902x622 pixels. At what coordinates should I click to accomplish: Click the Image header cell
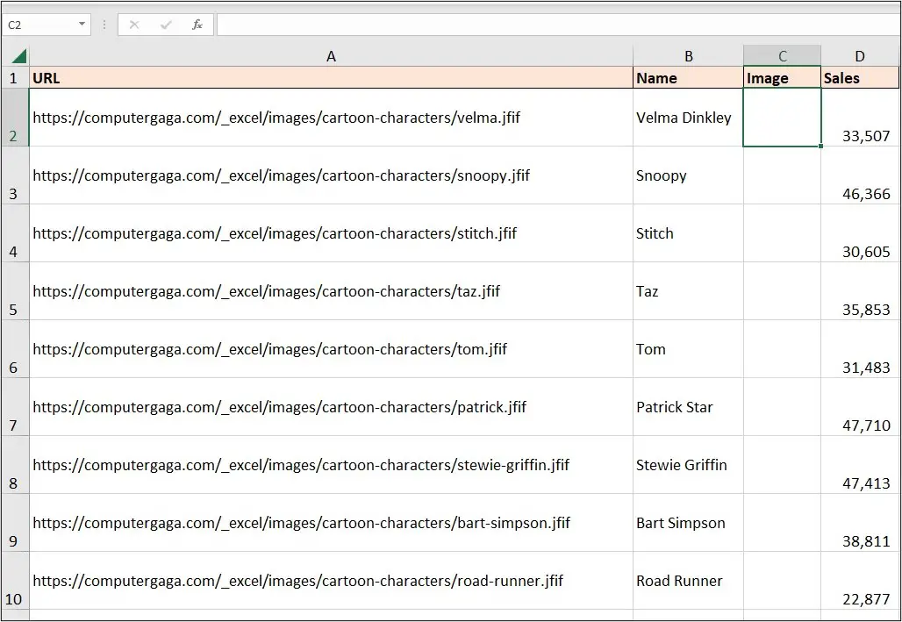point(781,78)
